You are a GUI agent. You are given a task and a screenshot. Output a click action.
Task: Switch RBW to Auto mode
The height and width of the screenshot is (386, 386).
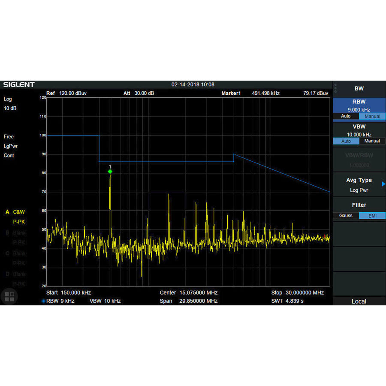coord(346,116)
